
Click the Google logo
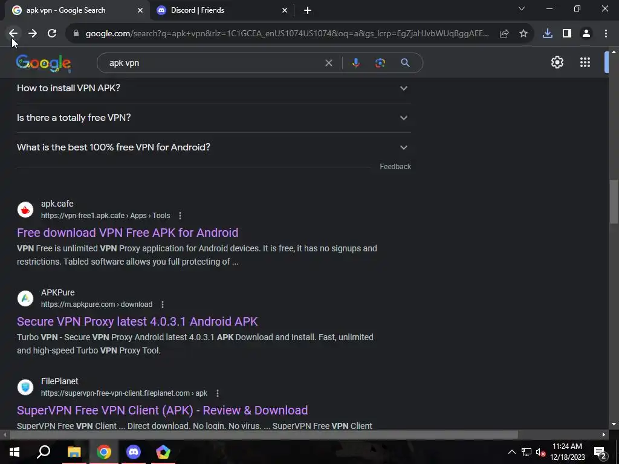pos(44,63)
